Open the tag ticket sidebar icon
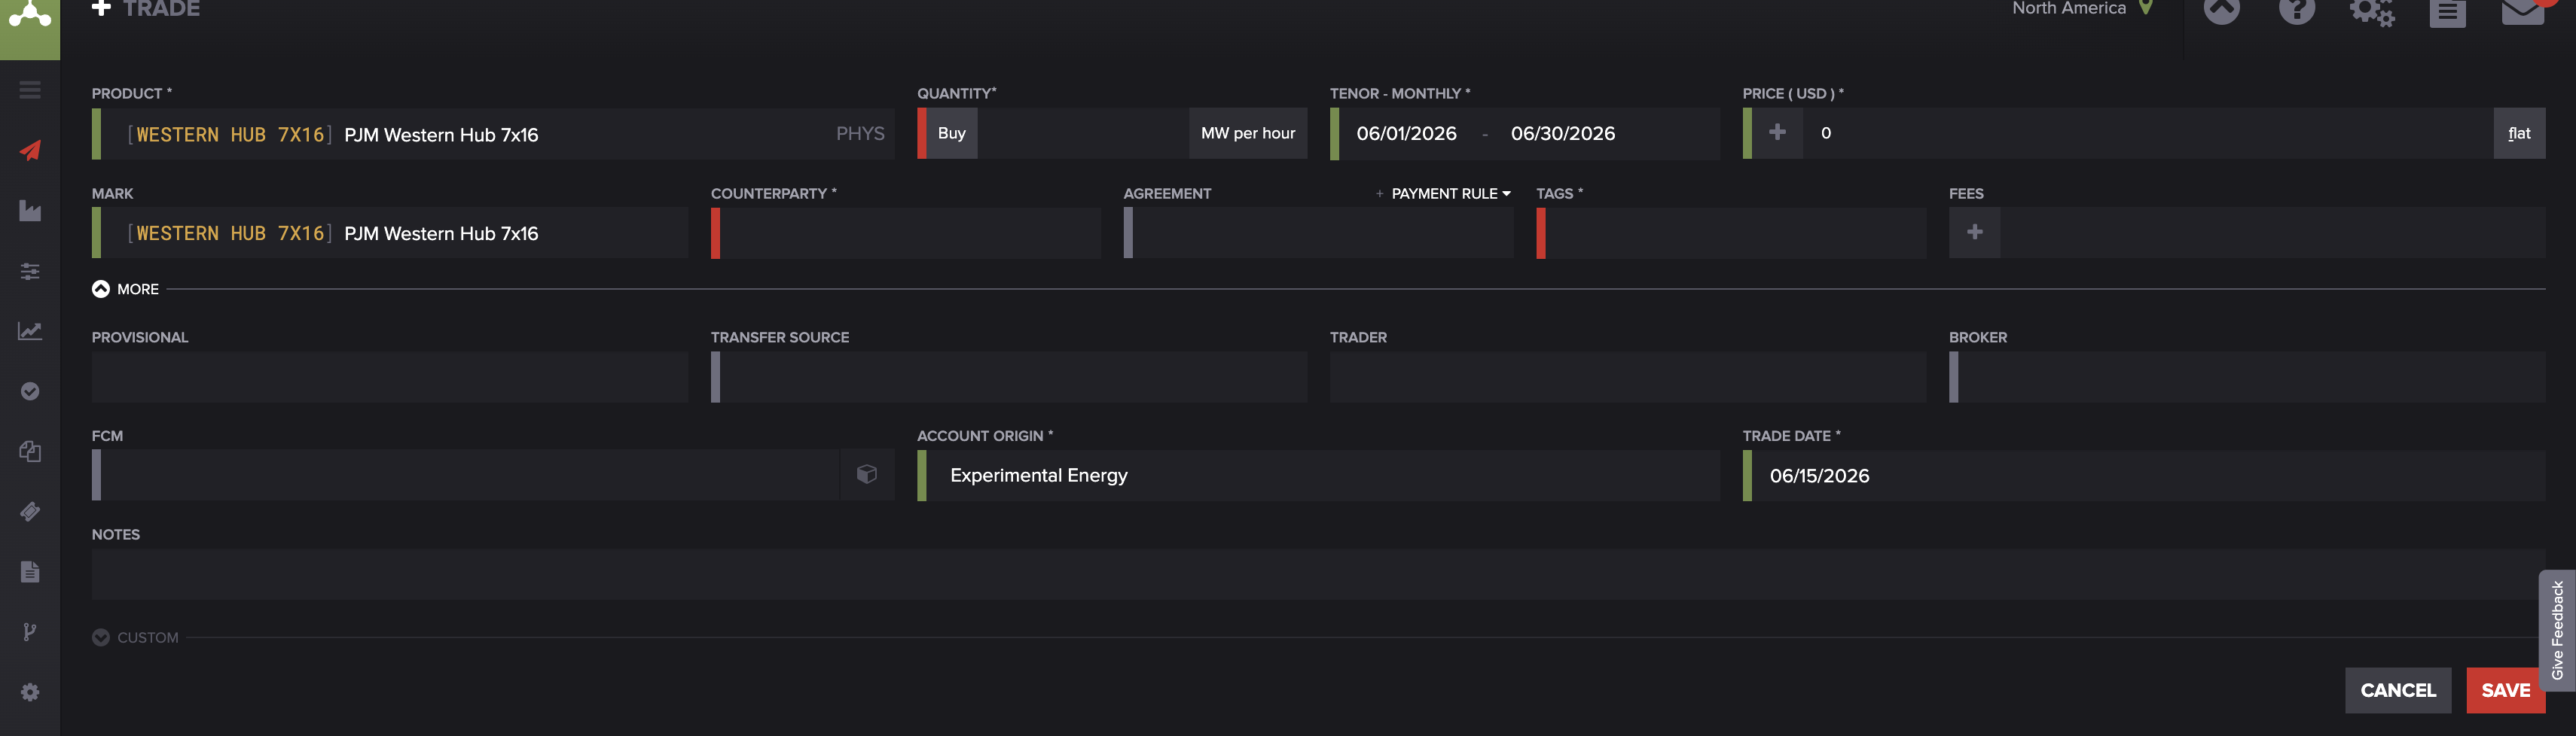This screenshot has width=2576, height=736. [x=30, y=511]
